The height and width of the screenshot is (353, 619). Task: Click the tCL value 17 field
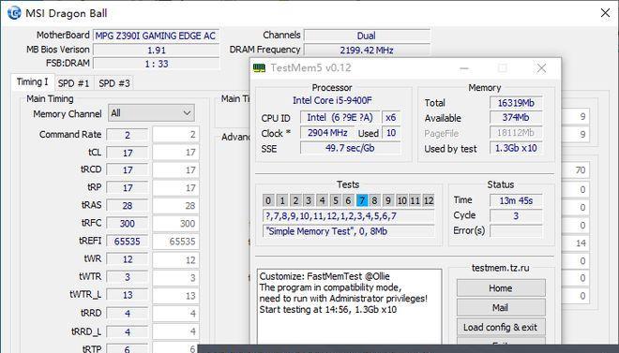coord(128,153)
